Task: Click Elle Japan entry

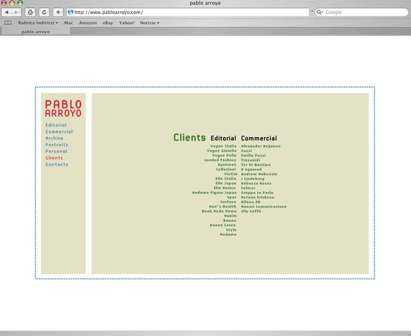Action: click(x=225, y=183)
